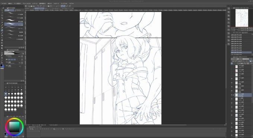Open brush size dynamics settings button
Image resolution: width=253 pixels, height=138 pixels.
pos(22,56)
